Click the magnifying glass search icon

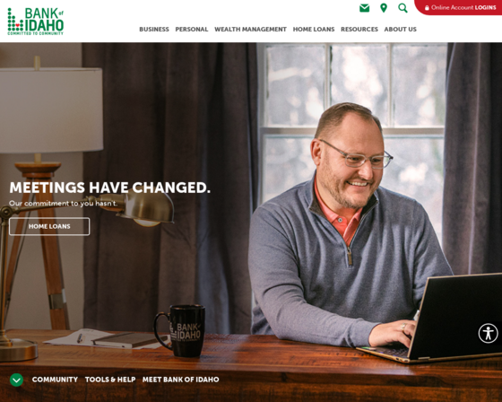coord(402,8)
